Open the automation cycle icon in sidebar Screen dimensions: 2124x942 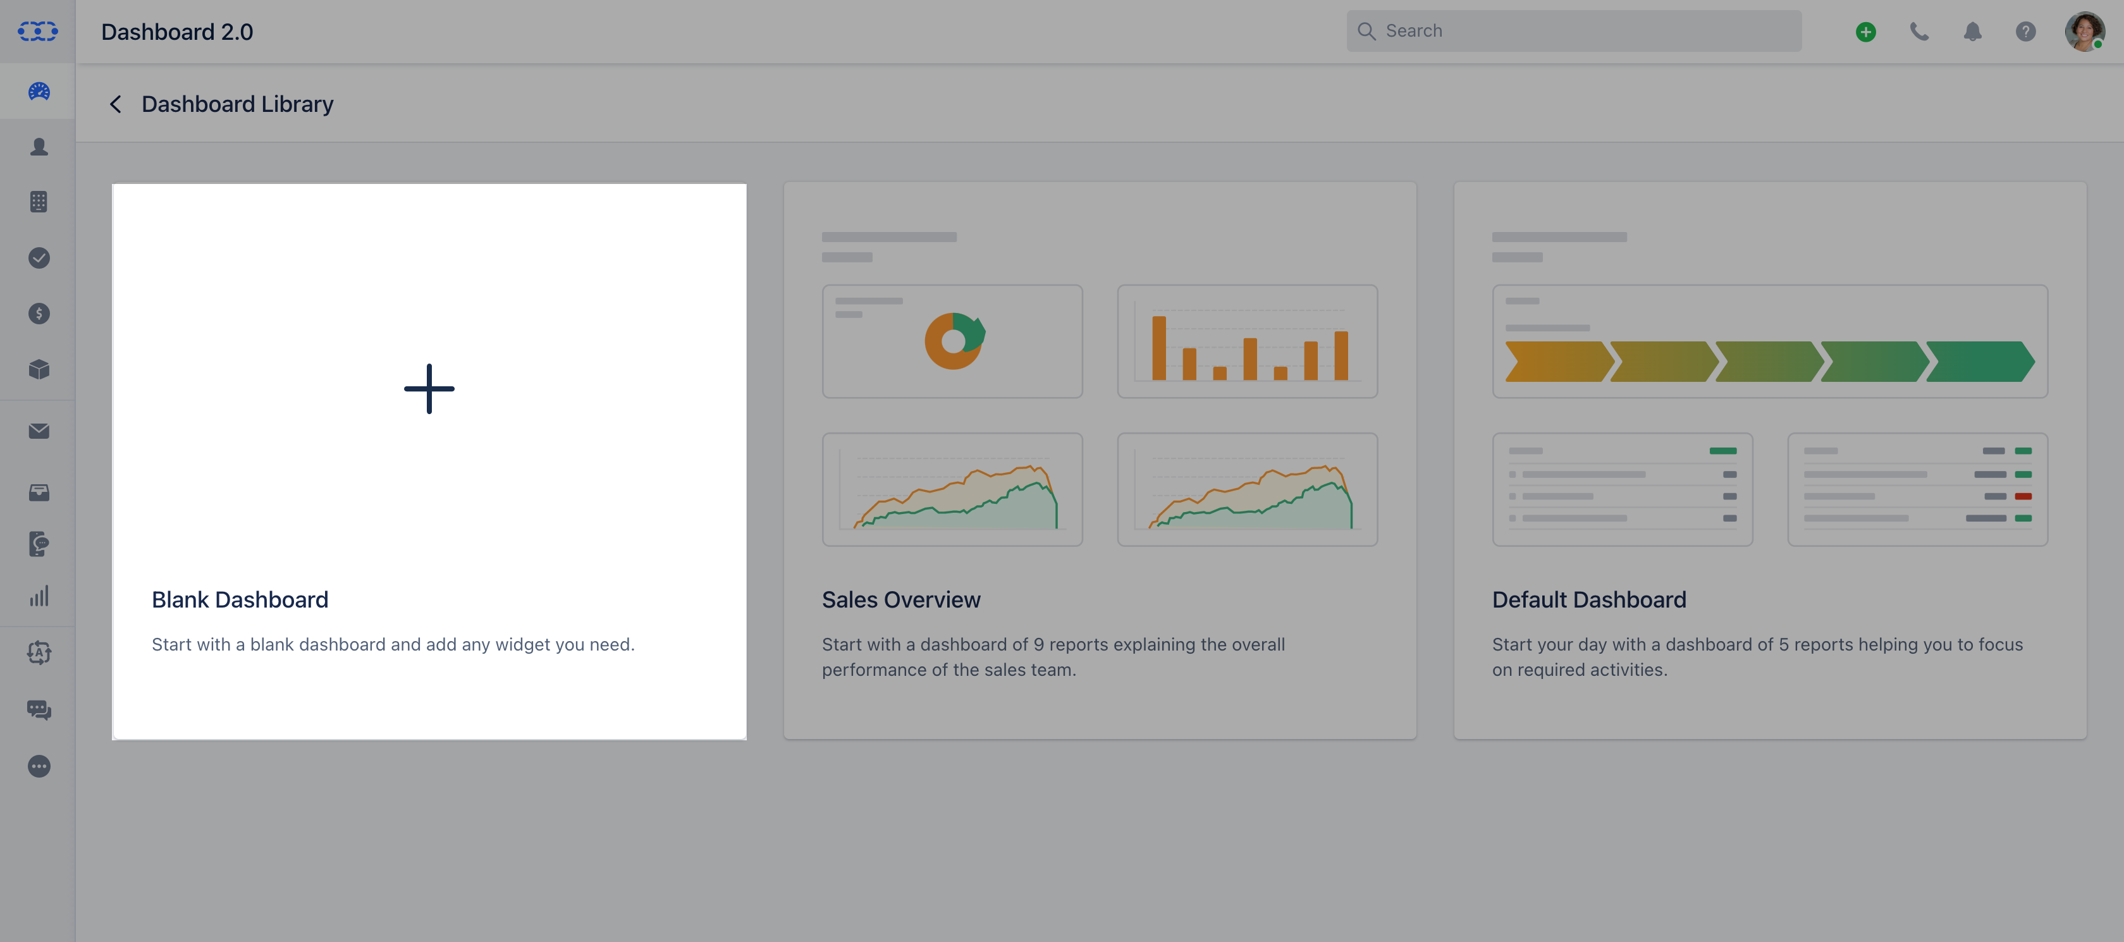click(x=39, y=652)
